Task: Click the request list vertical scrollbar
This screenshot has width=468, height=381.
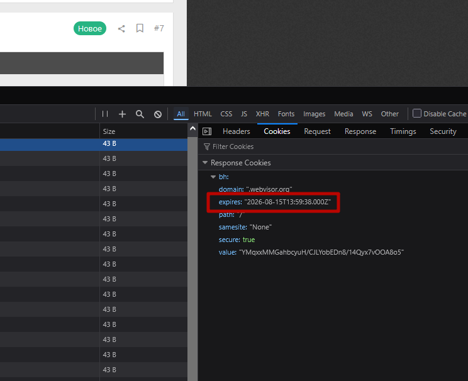Action: click(x=192, y=259)
